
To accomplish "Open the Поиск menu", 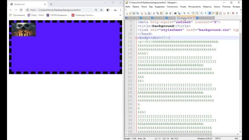I will pos(144,7).
